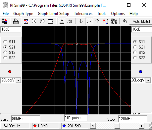Click the printer icon
The image size is (152, 130).
click(x=16, y=21)
